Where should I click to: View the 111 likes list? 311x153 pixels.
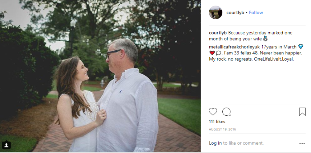(x=217, y=121)
